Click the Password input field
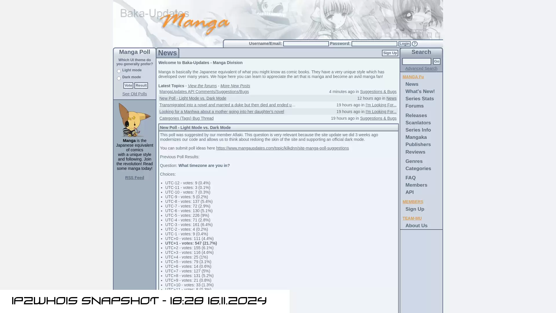This screenshot has height=313, width=556. [374, 44]
